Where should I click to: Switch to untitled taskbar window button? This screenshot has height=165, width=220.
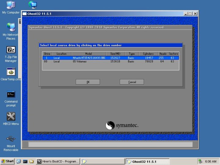(x=103, y=162)
